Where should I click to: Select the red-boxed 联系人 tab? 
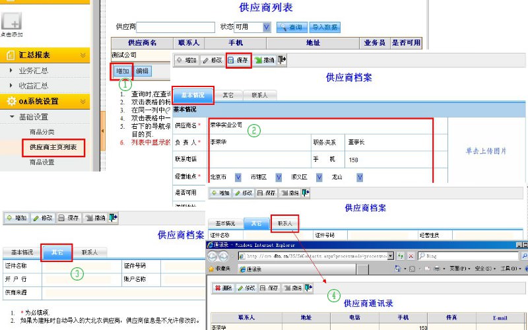coord(284,223)
